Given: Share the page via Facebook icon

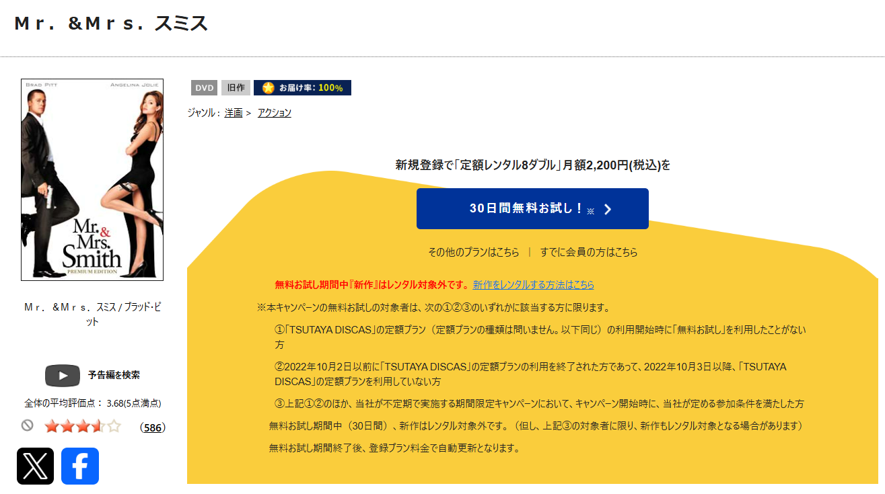Looking at the screenshot, I should (80, 466).
